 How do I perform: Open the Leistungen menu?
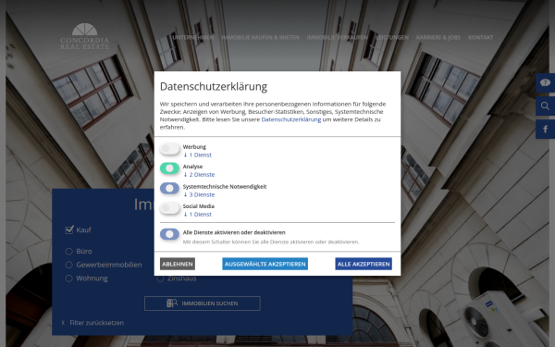point(392,38)
